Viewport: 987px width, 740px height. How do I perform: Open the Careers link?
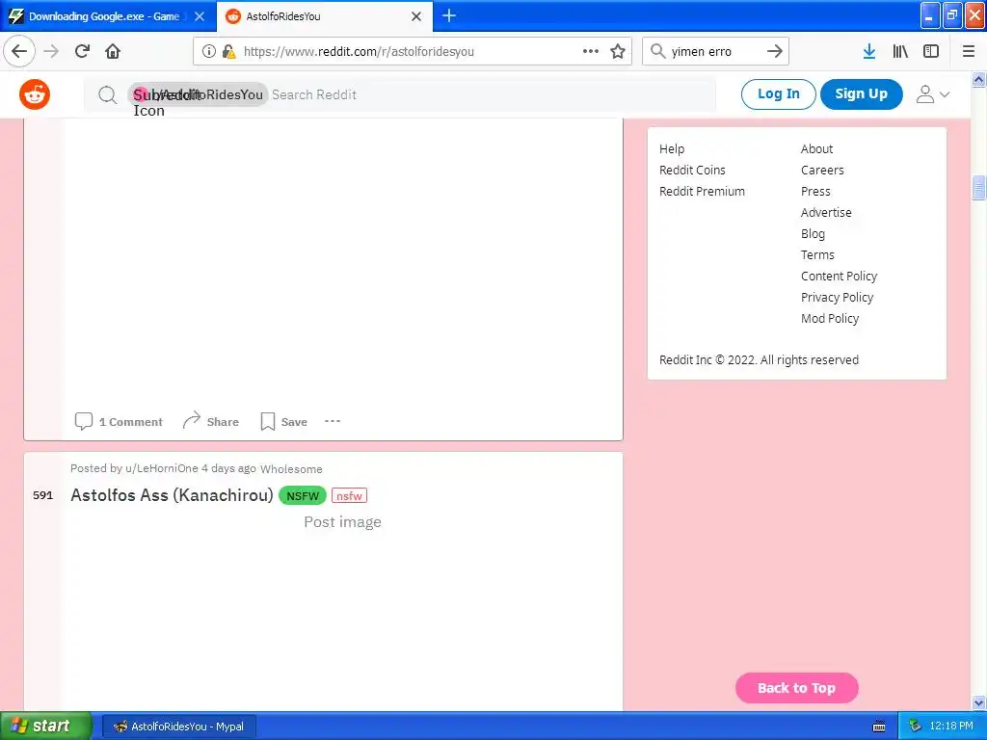[x=822, y=170]
